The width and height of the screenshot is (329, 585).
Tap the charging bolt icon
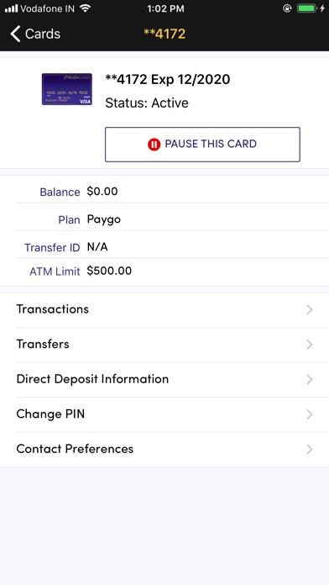[322, 8]
